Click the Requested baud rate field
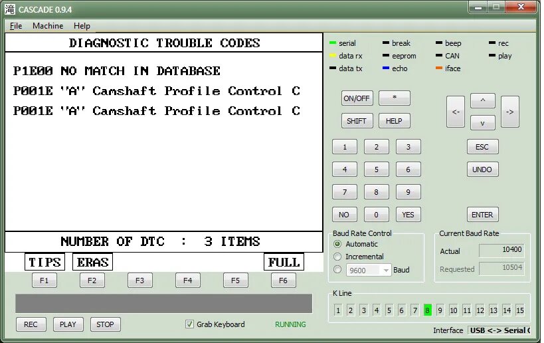 (x=501, y=268)
